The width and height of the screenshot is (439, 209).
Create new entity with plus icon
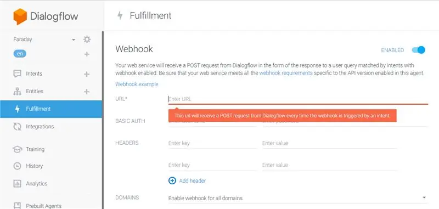coord(87,92)
